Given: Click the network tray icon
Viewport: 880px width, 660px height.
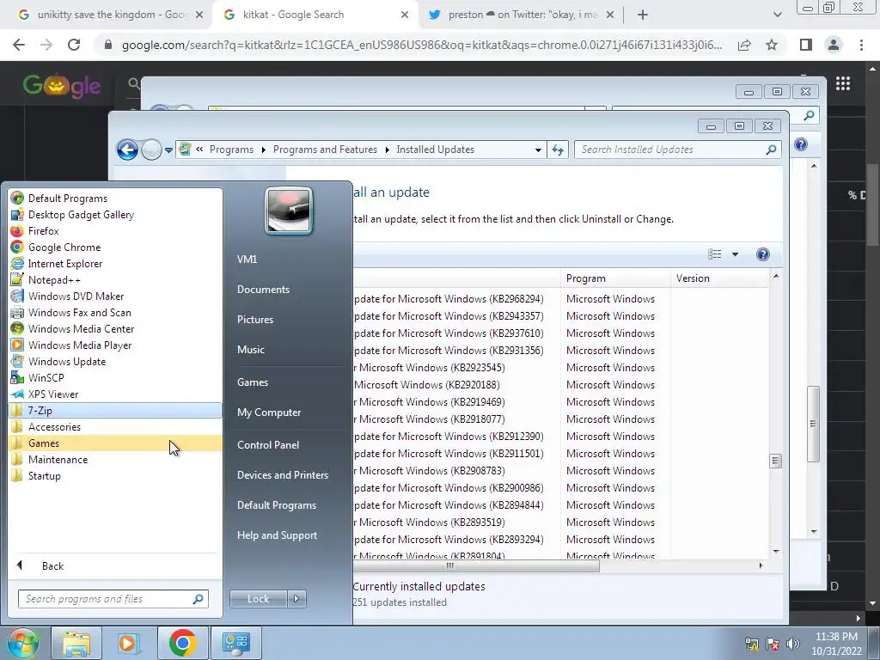Looking at the screenshot, I should 751,644.
